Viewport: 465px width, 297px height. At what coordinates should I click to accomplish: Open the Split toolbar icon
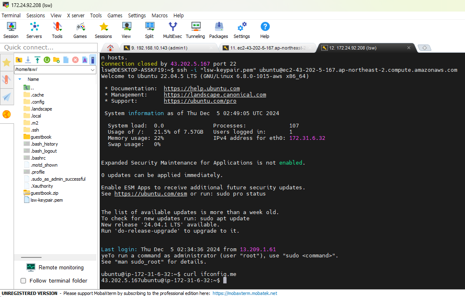click(x=150, y=30)
